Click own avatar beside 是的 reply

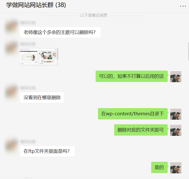pos(176,168)
